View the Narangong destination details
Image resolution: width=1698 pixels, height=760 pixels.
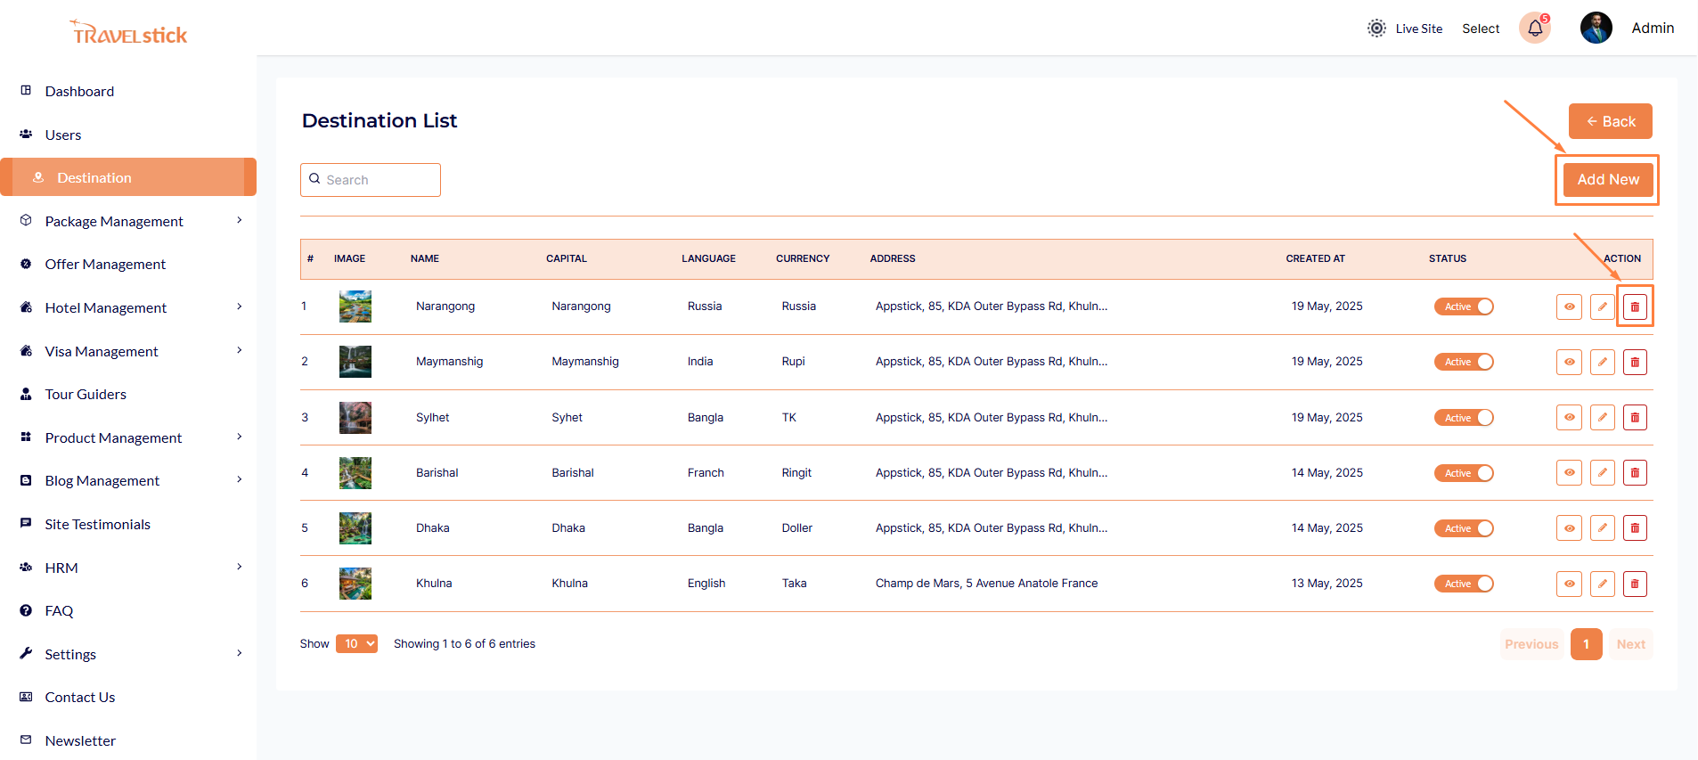click(1569, 306)
